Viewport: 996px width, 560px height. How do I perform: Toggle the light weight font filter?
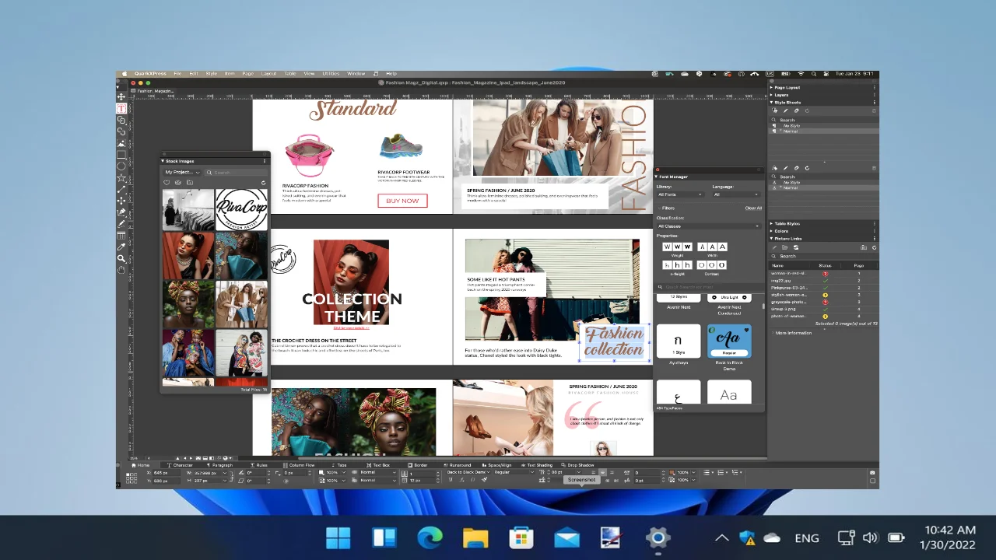click(x=667, y=247)
